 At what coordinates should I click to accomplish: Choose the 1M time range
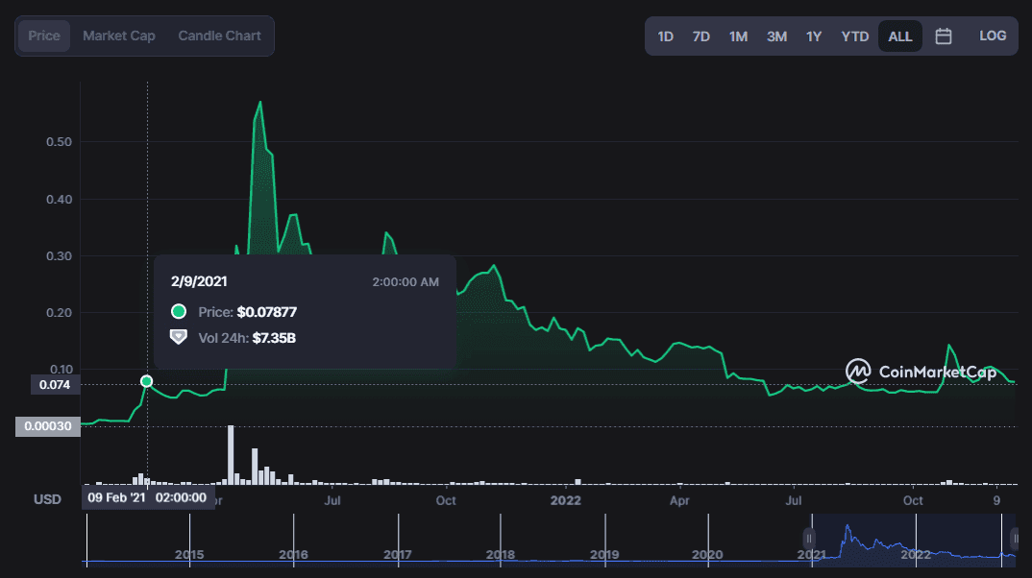(738, 36)
